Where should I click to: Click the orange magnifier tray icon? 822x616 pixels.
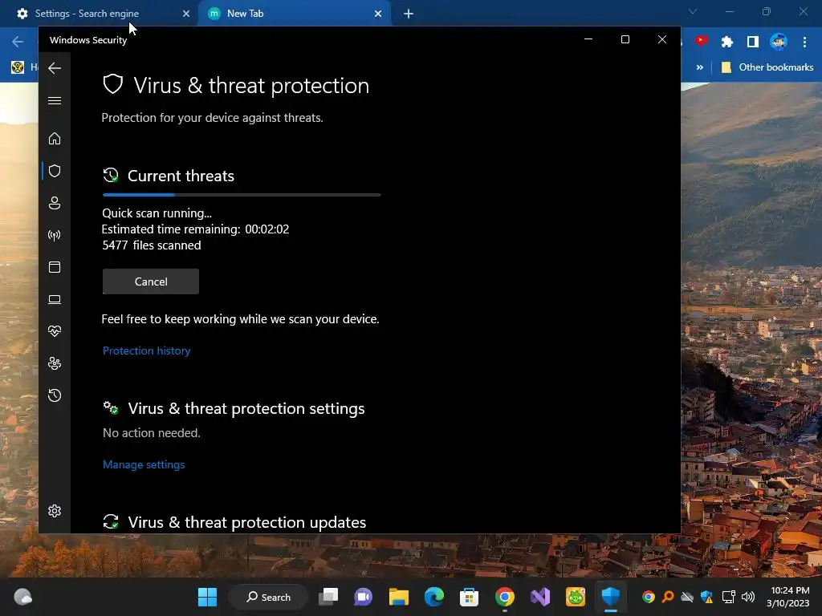click(x=668, y=597)
